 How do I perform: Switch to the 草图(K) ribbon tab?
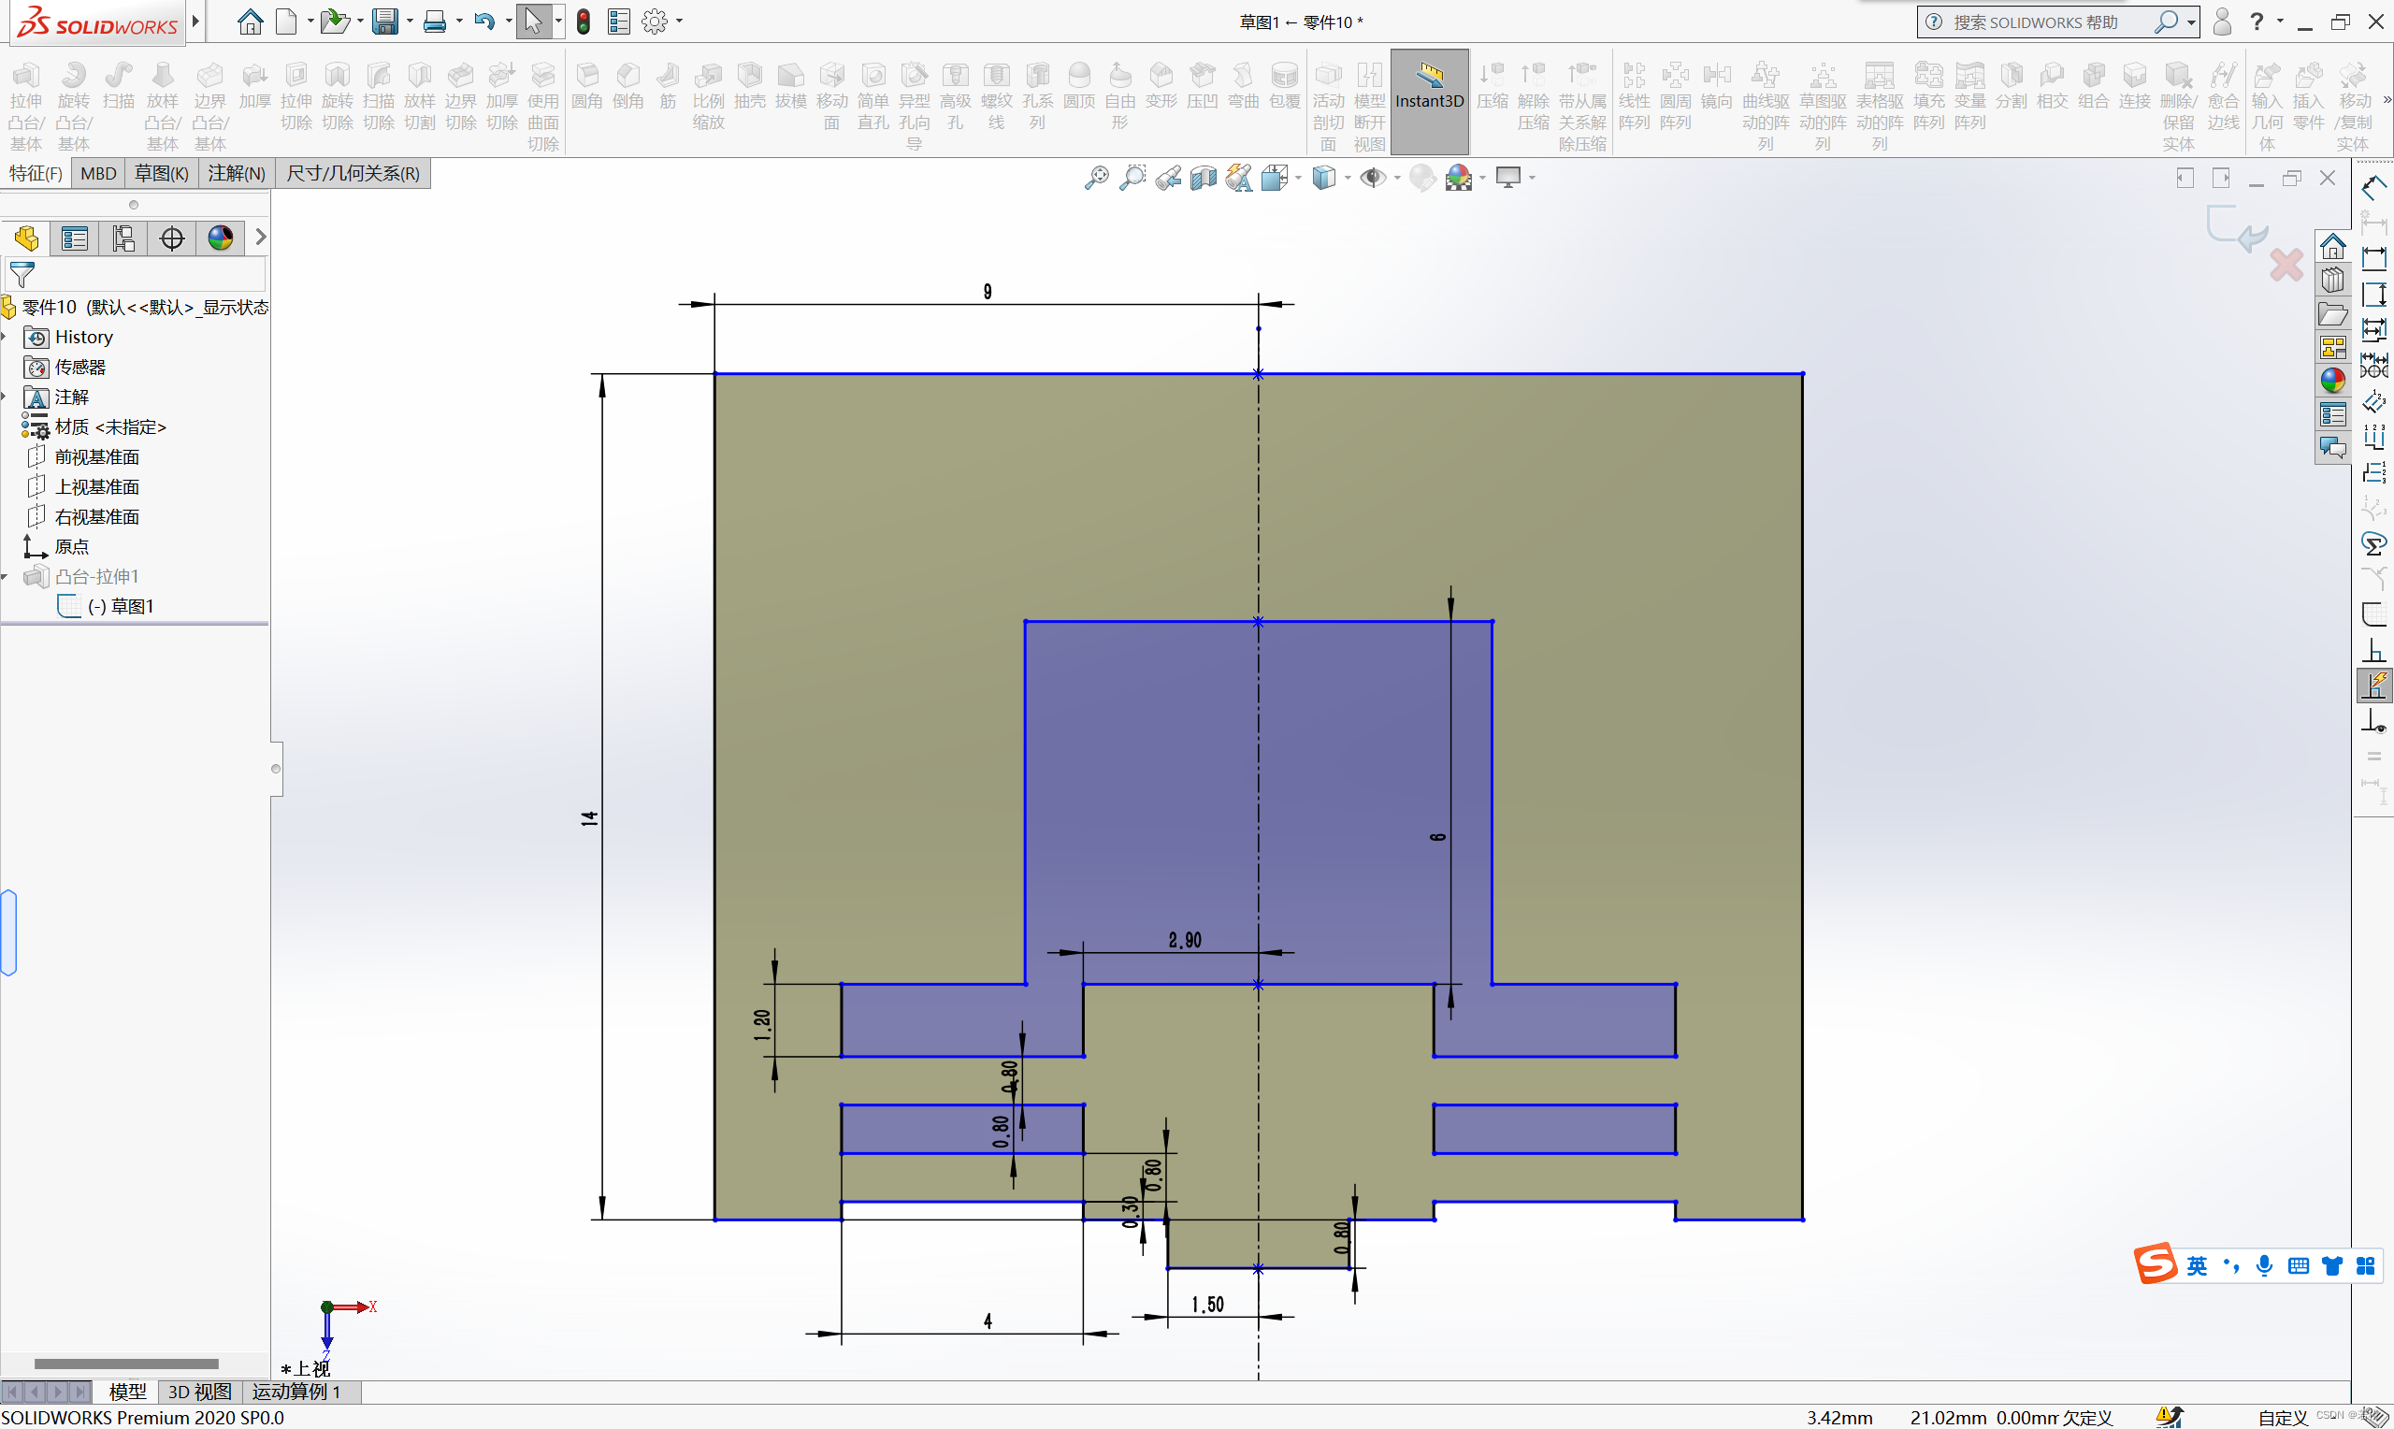click(x=161, y=173)
